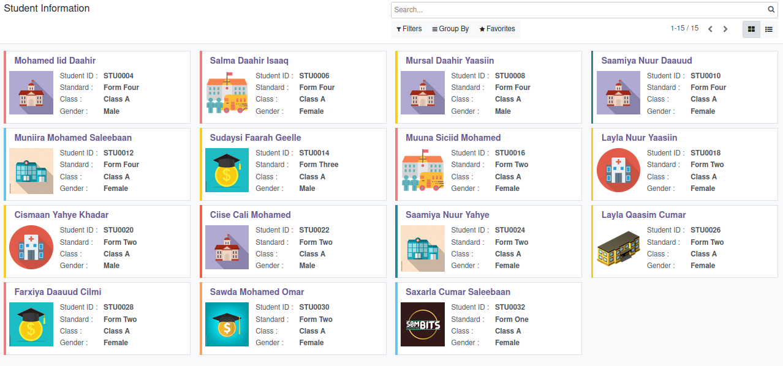Click Sudaysi Faarah Geelle's graduation cap image
This screenshot has width=783, height=366.
pos(227,170)
